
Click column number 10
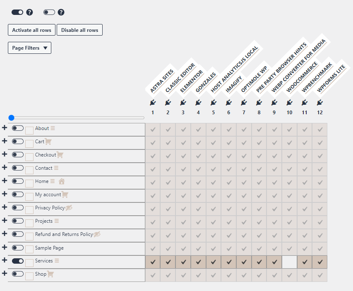point(290,113)
